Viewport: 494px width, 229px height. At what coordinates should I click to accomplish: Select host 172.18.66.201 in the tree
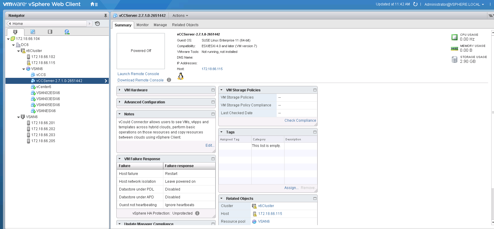point(43,123)
